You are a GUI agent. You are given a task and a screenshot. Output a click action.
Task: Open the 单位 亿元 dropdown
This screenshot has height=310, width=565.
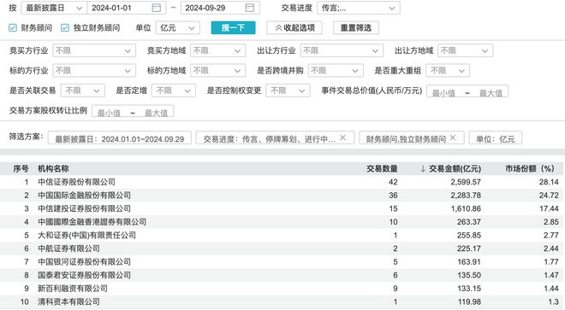[x=178, y=27]
